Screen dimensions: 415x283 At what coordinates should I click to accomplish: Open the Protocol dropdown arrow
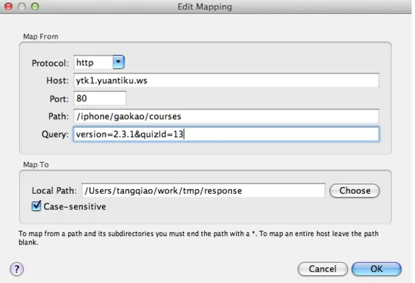[118, 62]
